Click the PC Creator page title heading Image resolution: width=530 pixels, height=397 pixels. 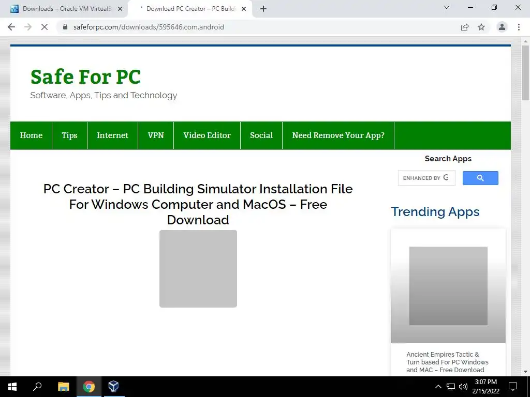pyautogui.click(x=198, y=204)
